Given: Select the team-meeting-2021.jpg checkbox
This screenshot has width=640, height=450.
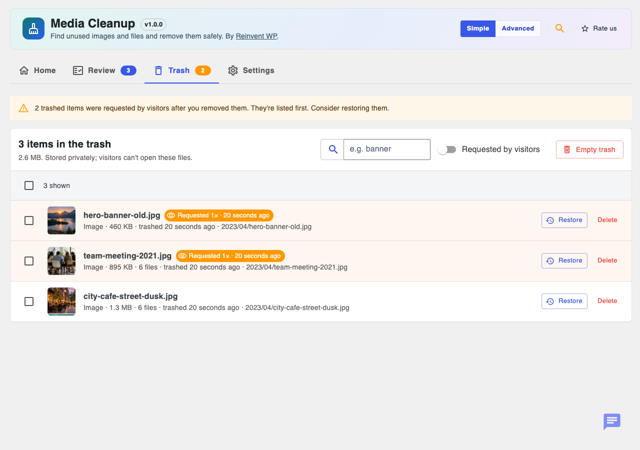Looking at the screenshot, I should (x=29, y=261).
